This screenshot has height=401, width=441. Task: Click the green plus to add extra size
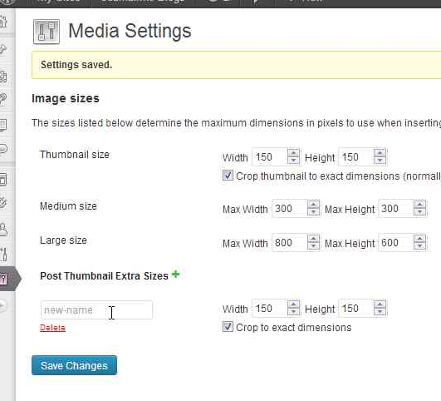click(x=175, y=275)
